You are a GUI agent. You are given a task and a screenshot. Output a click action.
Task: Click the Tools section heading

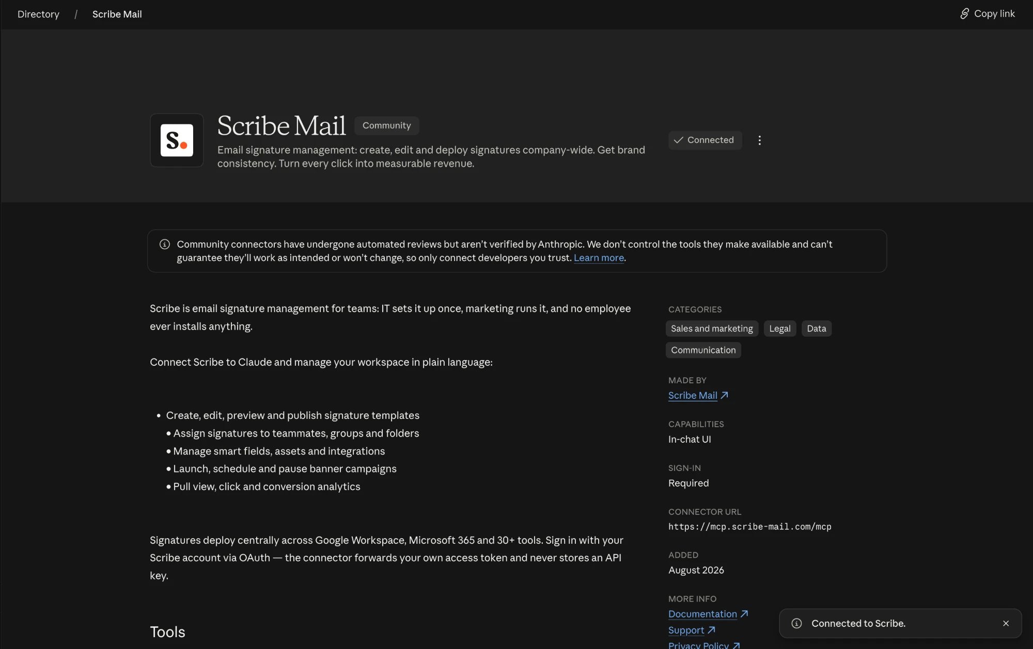coord(167,632)
